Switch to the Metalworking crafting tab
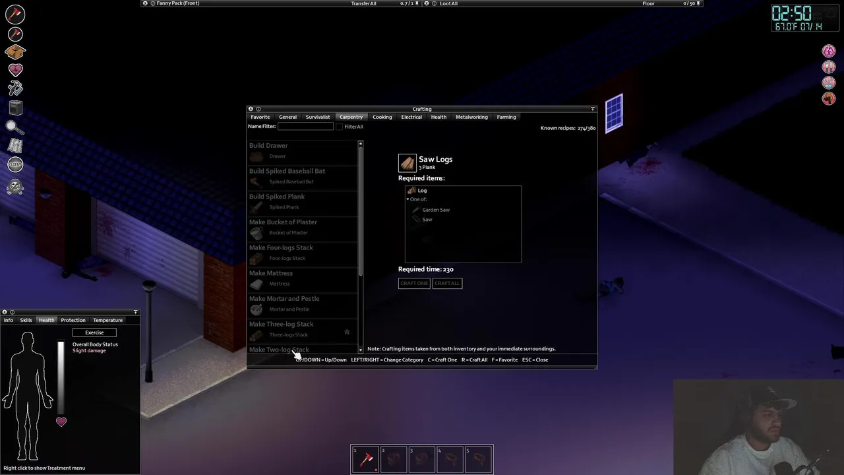Screen dimensions: 844x475 coord(471,117)
